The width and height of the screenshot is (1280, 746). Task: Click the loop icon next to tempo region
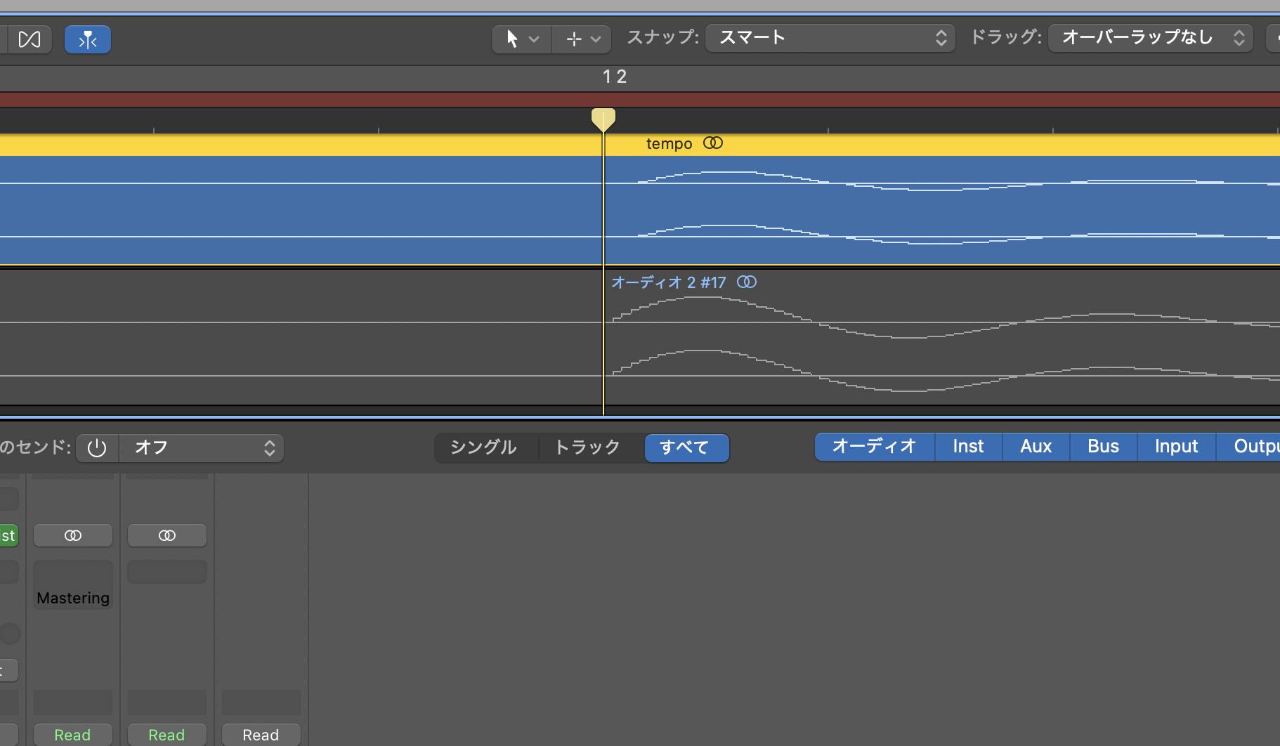click(x=713, y=143)
